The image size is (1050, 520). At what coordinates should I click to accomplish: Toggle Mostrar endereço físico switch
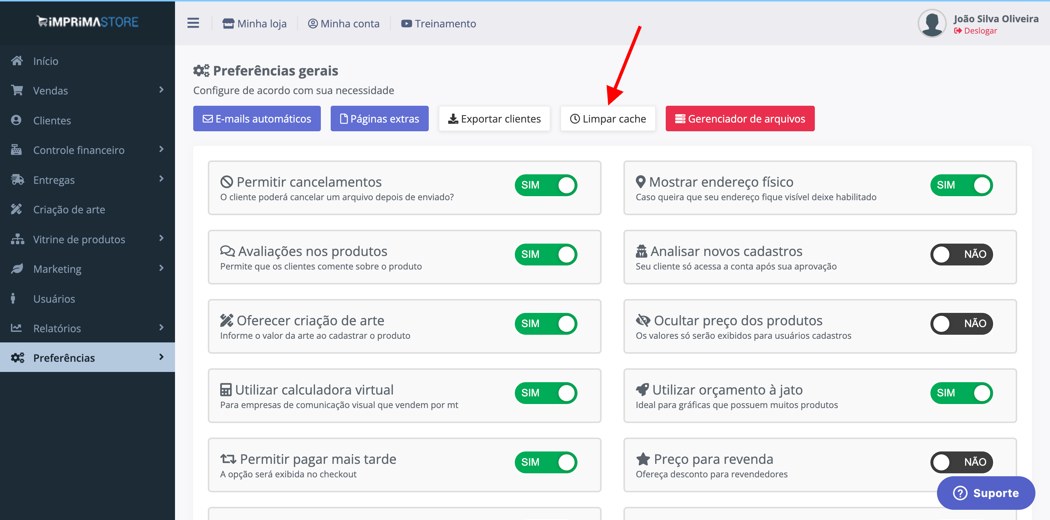coord(961,185)
